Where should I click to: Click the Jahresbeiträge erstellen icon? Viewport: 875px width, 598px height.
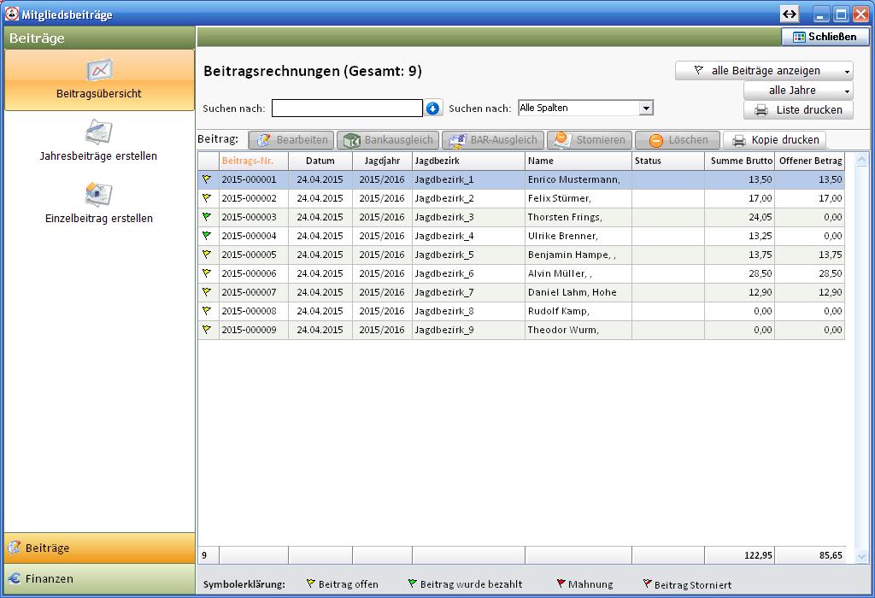[x=98, y=133]
